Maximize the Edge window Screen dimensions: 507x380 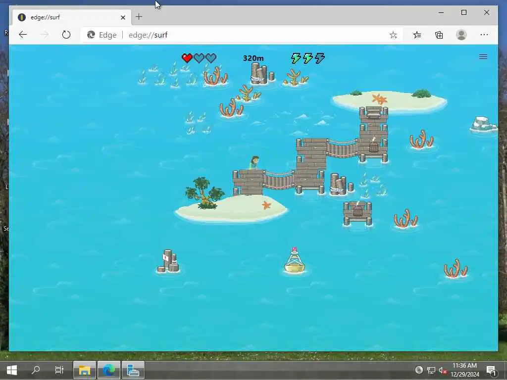(463, 12)
